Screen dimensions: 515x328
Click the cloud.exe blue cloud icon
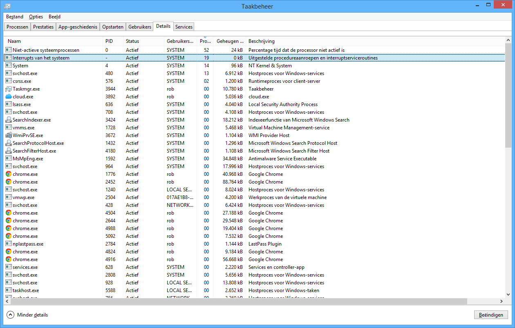(9, 97)
